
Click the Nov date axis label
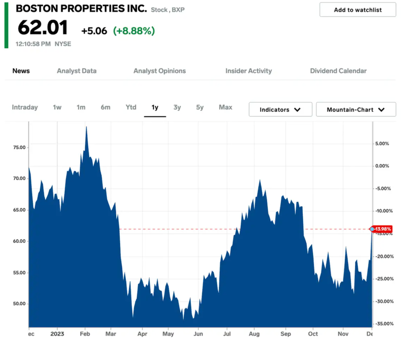[343, 334]
